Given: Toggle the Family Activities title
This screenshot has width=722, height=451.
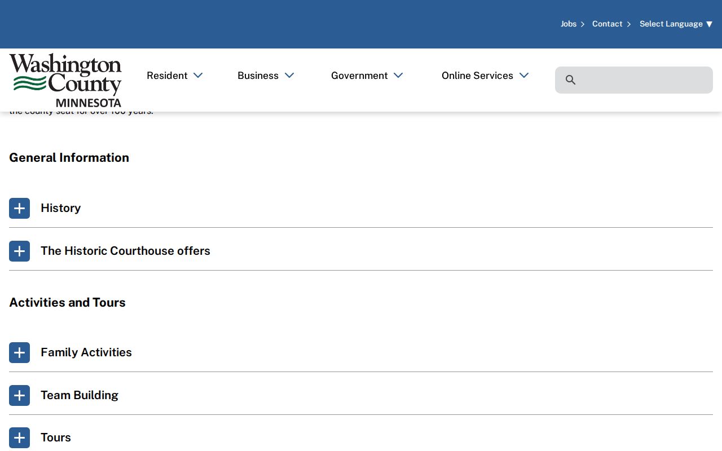Looking at the screenshot, I should click(x=86, y=352).
